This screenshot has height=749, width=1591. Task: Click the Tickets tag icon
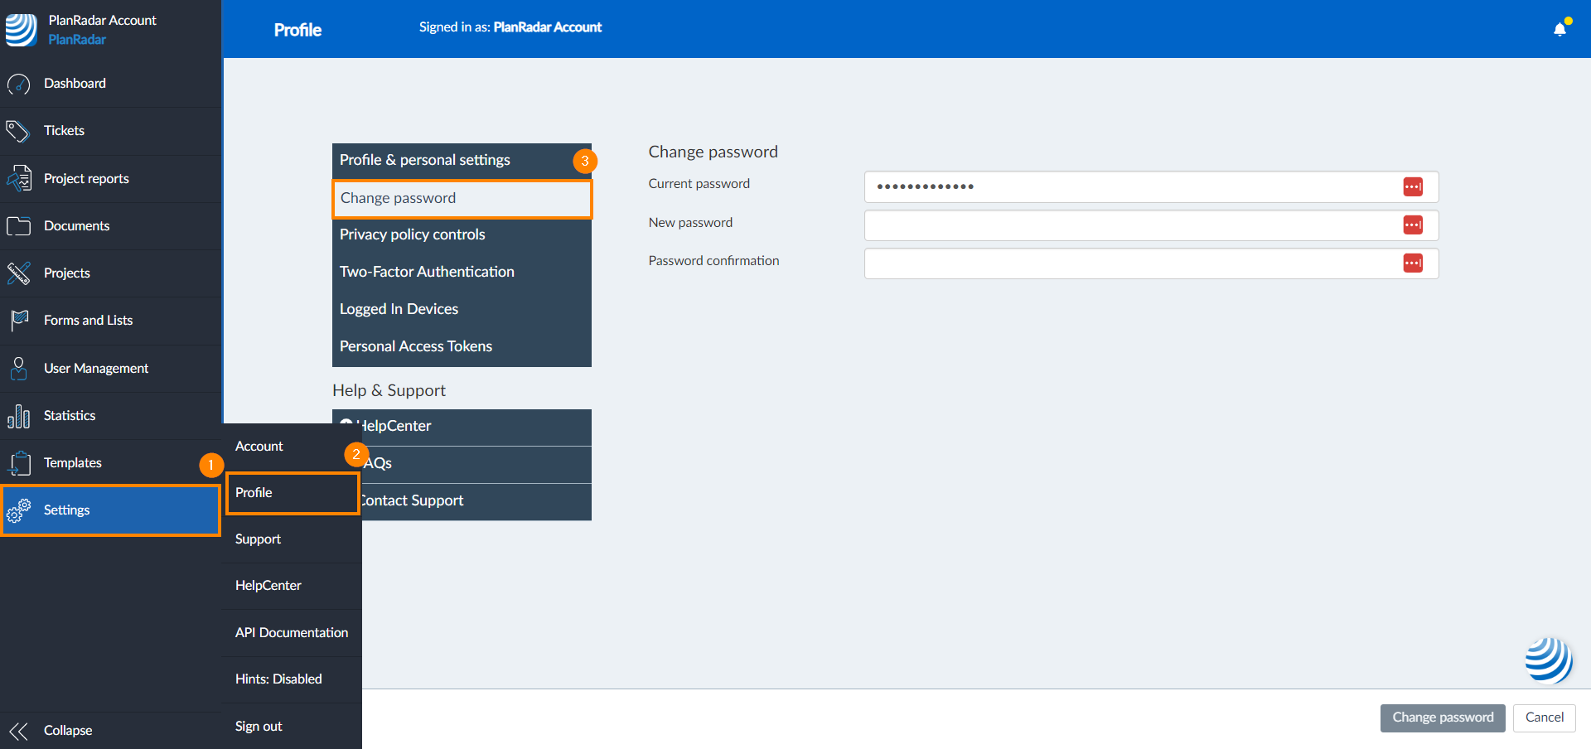(x=18, y=131)
